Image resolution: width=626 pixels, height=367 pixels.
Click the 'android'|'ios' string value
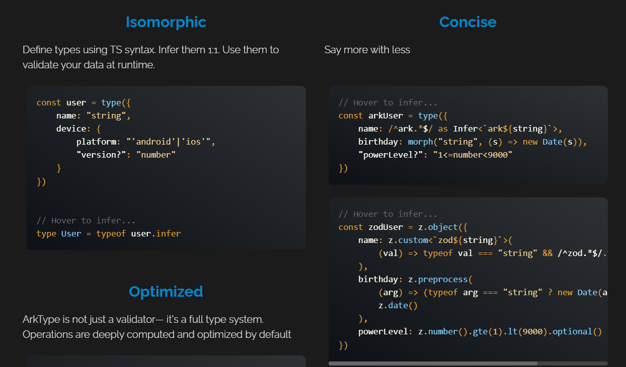171,142
